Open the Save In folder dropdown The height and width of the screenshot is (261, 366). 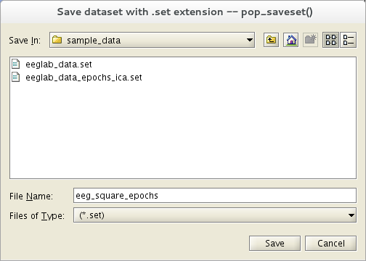pos(152,40)
